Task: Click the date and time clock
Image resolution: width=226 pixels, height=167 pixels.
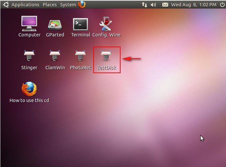Action: click(194, 5)
